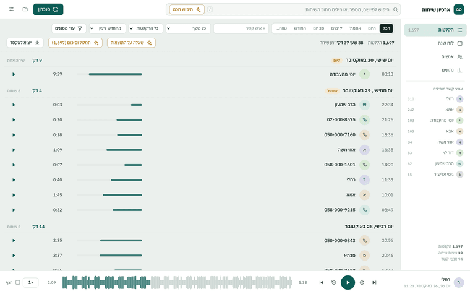470x294 pixels.
Task: Play the 22:34 הרב שמעון recording
Action: (x=14, y=105)
